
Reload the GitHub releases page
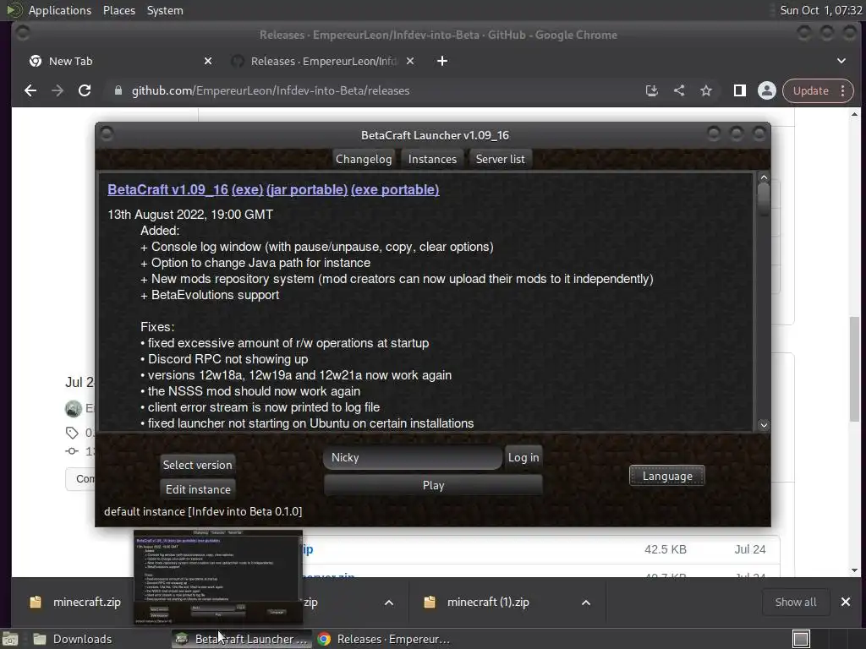tap(85, 90)
